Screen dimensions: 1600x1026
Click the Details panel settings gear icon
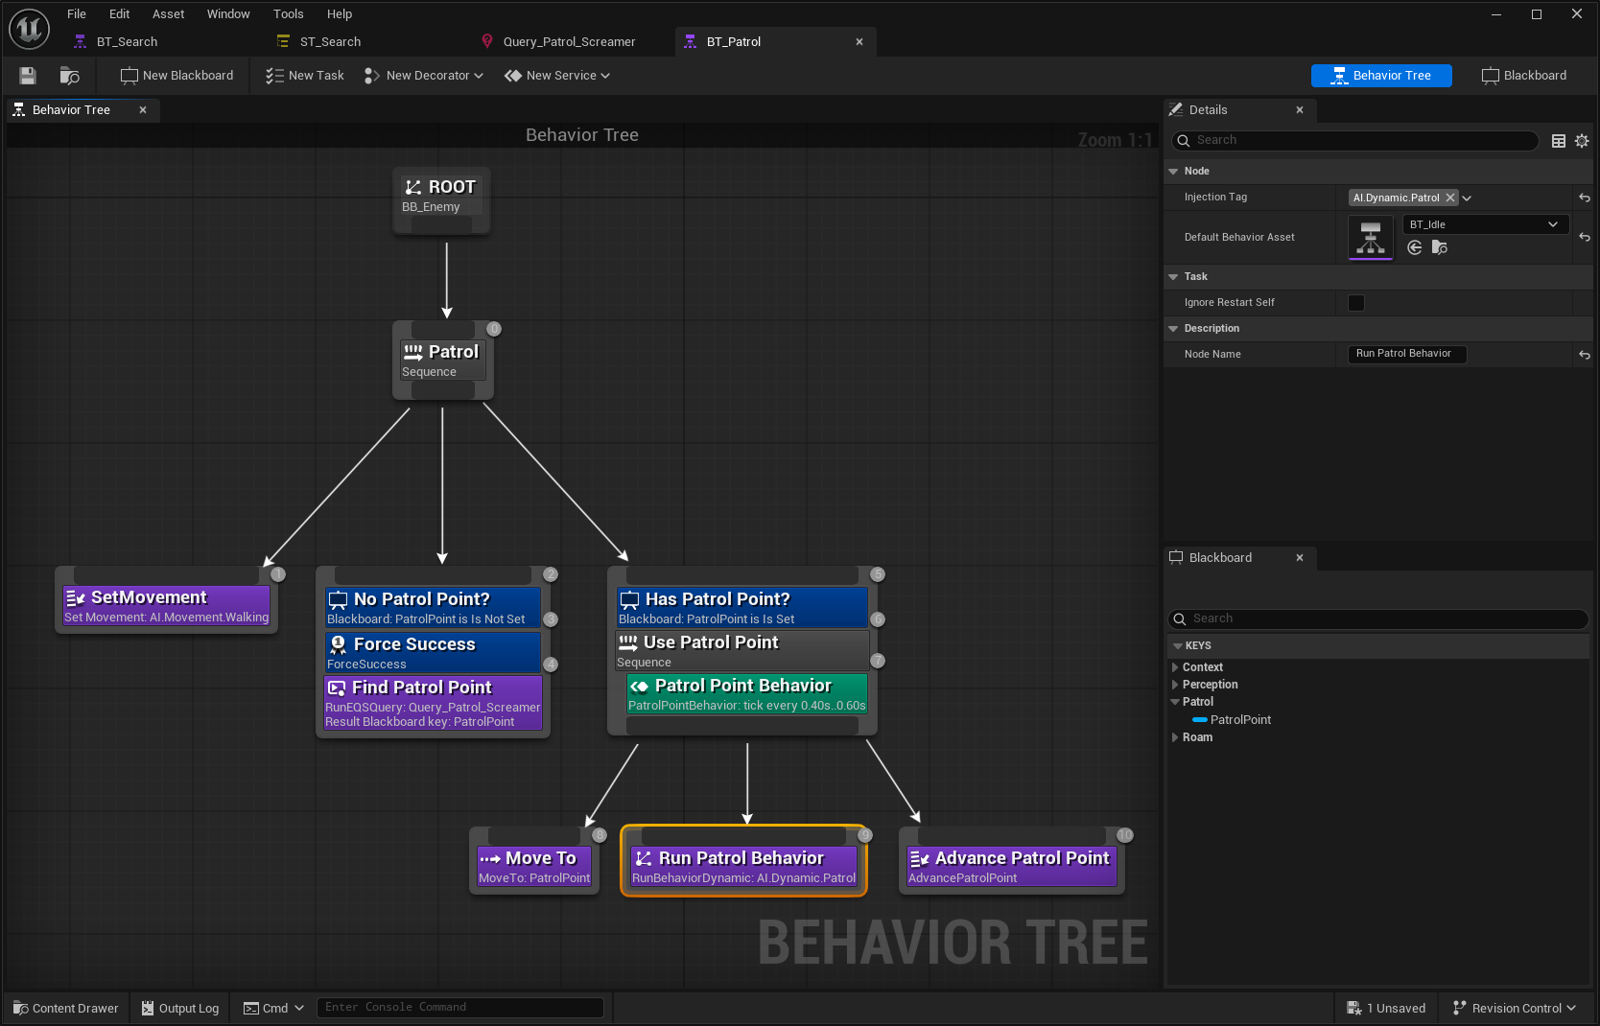pos(1582,140)
